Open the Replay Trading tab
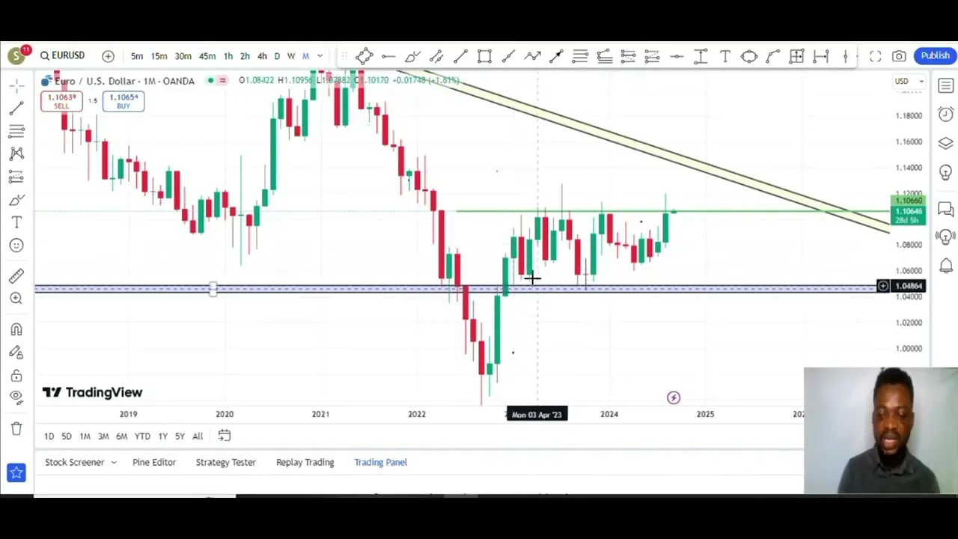 pyautogui.click(x=305, y=463)
